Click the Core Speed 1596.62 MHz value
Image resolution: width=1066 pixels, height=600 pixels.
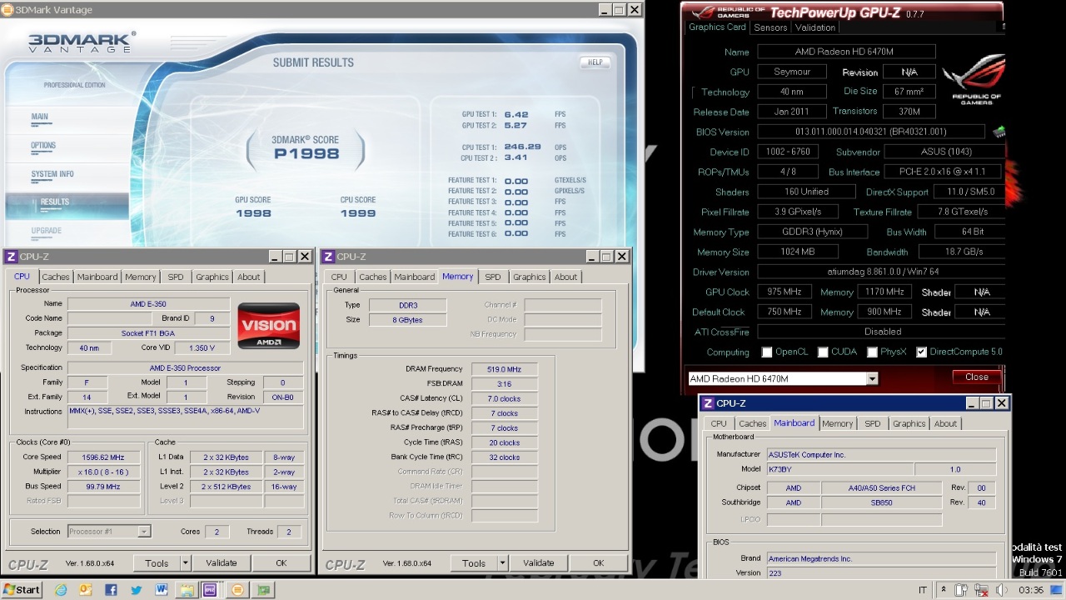[x=104, y=457]
